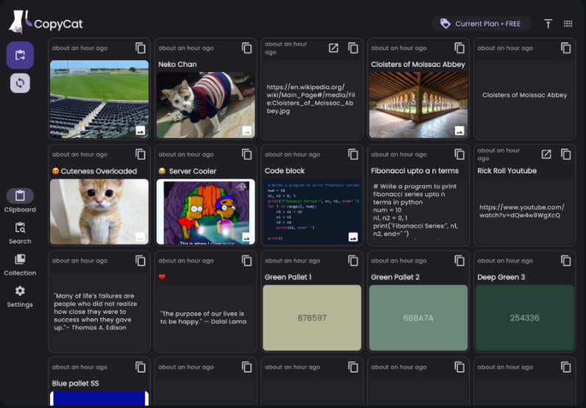
Task: Open the Code block screenshot thumbnail
Action: coord(312,212)
